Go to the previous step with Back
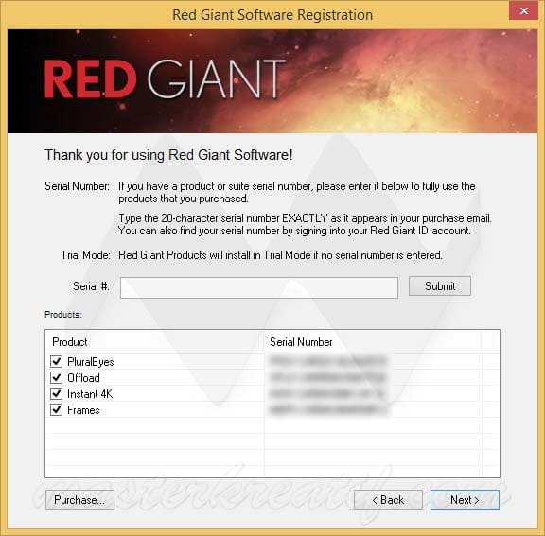 [x=388, y=499]
